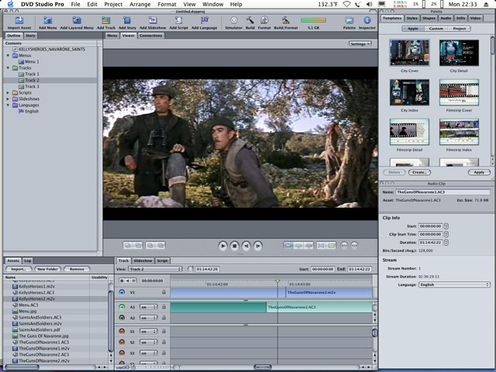Toggle lock on A2 audio track
The width and height of the screenshot is (496, 372).
pos(164,318)
